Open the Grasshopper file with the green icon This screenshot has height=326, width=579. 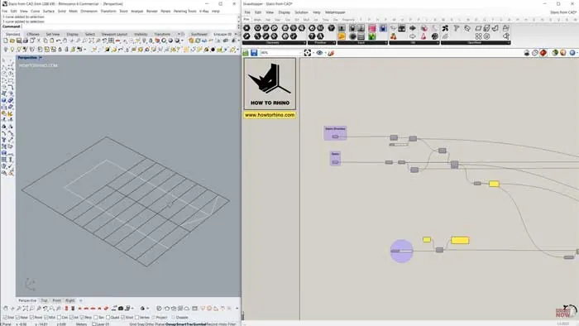[x=246, y=53]
